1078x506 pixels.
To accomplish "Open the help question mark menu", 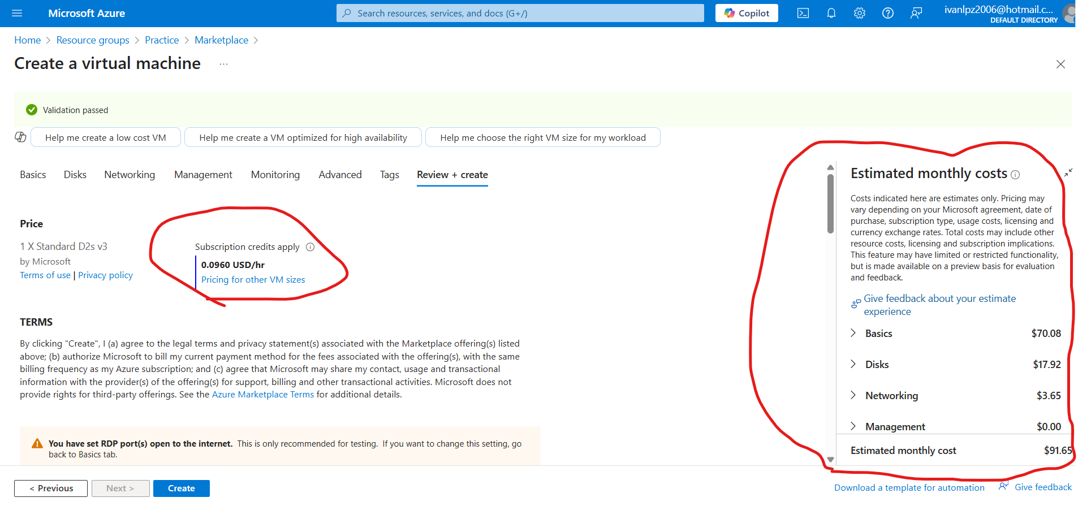I will click(888, 13).
